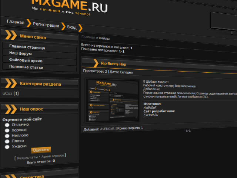Select the Плохо poll option
Screen dimensions: 237x178
[7, 141]
